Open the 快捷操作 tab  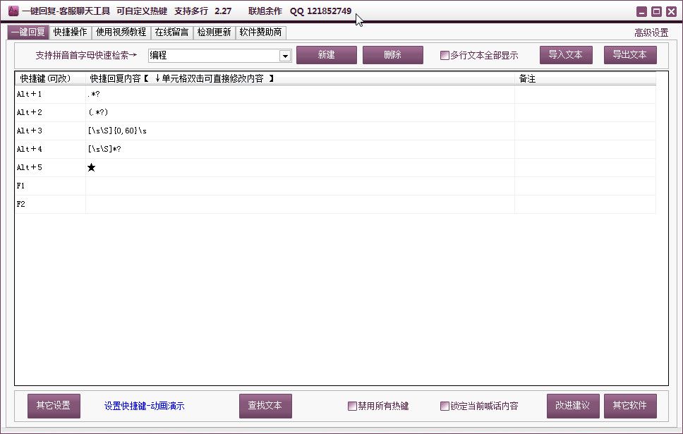70,32
